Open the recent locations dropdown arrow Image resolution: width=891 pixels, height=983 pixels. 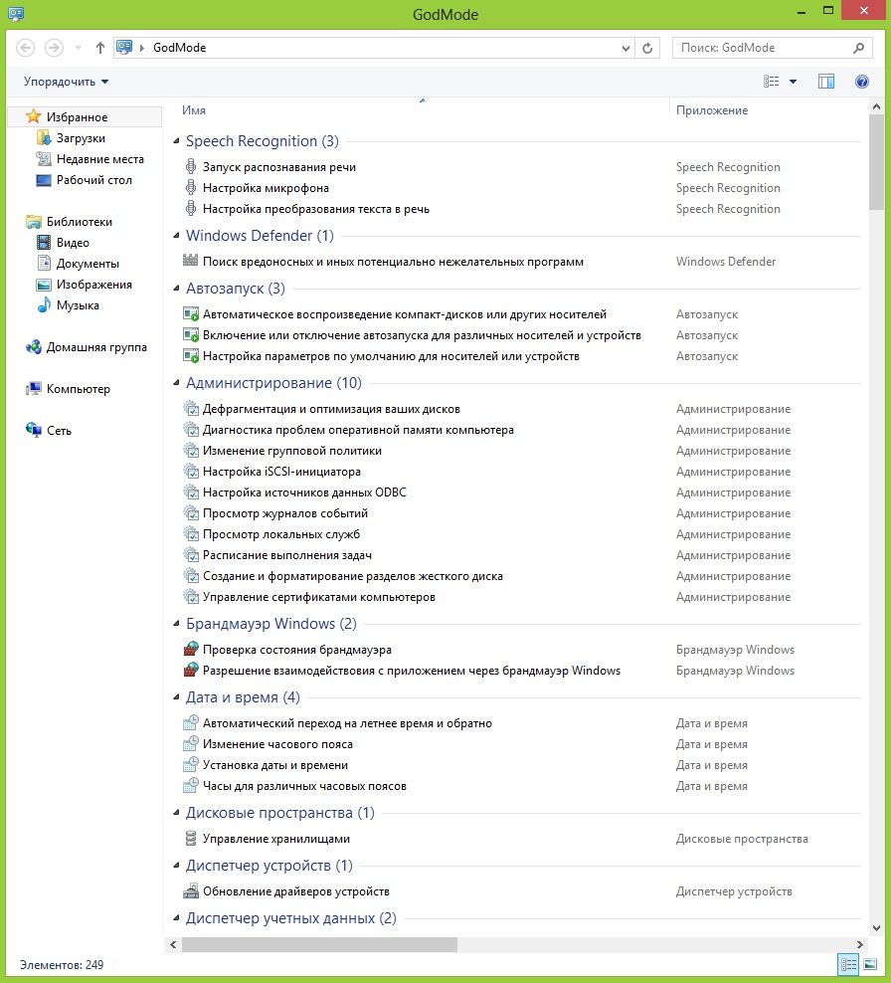point(78,48)
